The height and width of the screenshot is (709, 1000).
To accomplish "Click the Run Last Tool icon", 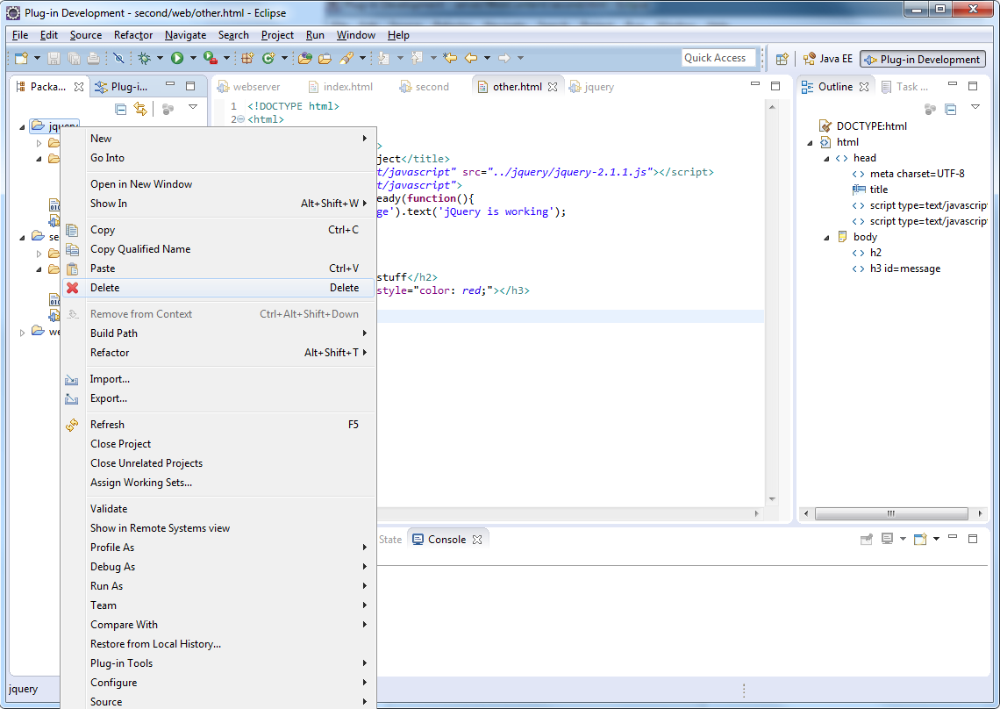I will click(211, 58).
